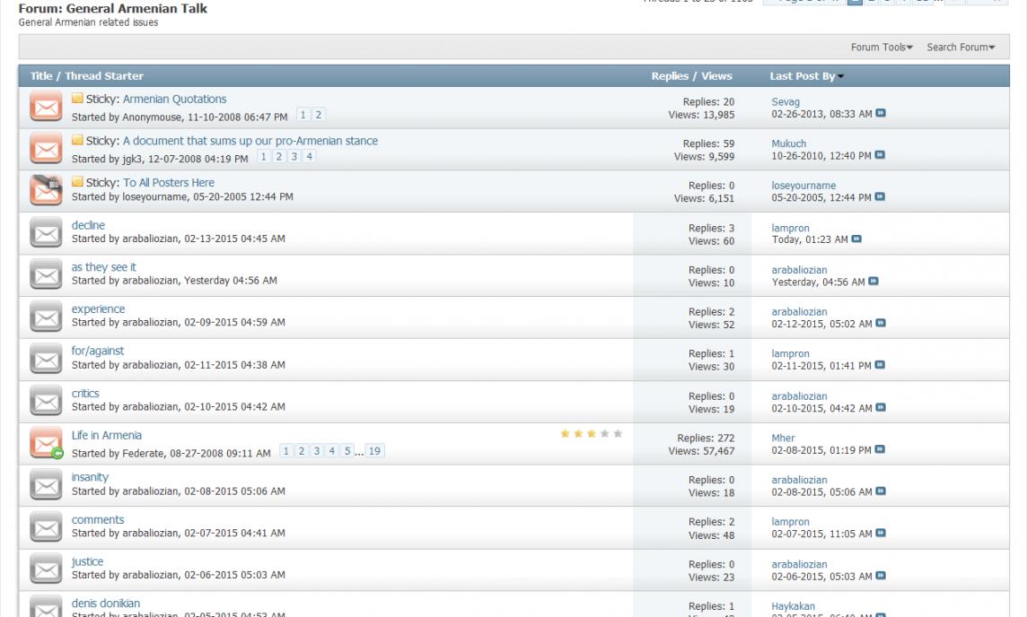View lampron's profile from the comments thread row
Viewport: 1027px width, 617px height.
pyautogui.click(x=790, y=522)
